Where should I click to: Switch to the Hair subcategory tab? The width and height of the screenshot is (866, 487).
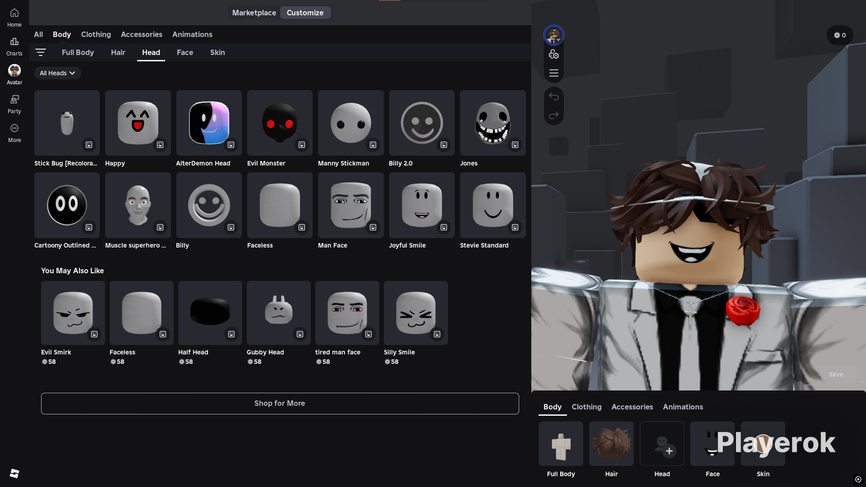click(x=118, y=53)
